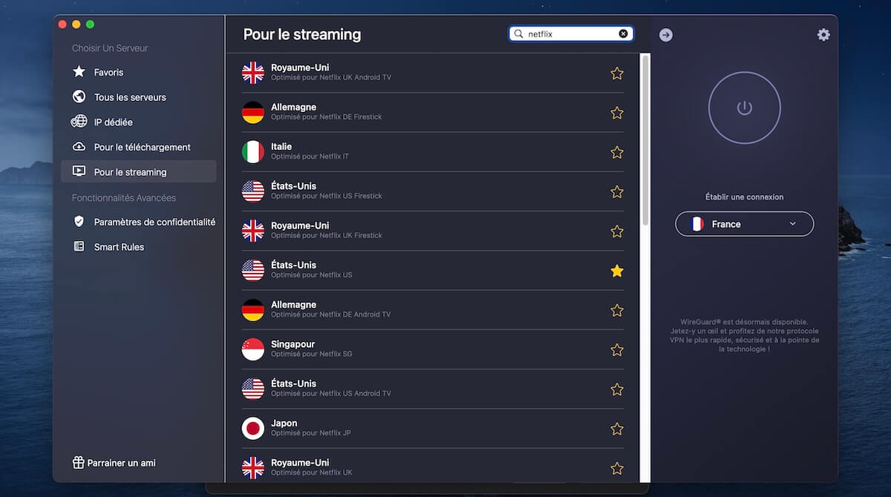Toggle favorite star for Netflix IT
Image resolution: width=891 pixels, height=497 pixels.
coord(616,152)
